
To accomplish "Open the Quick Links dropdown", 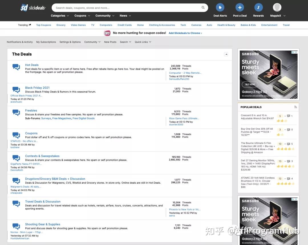I will (x=143, y=42).
